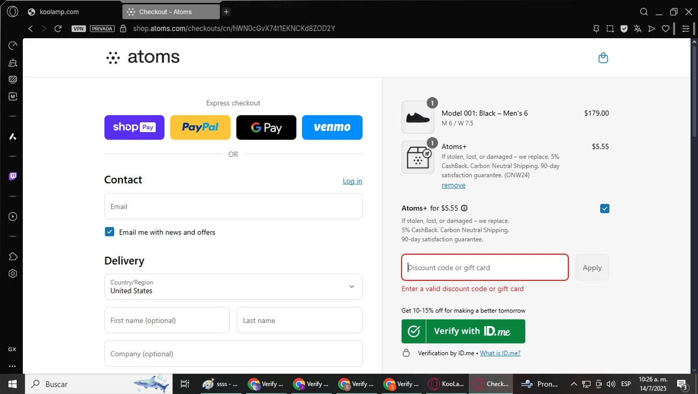The height and width of the screenshot is (394, 698).
Task: Open the notification center icon
Action: coord(682,385)
